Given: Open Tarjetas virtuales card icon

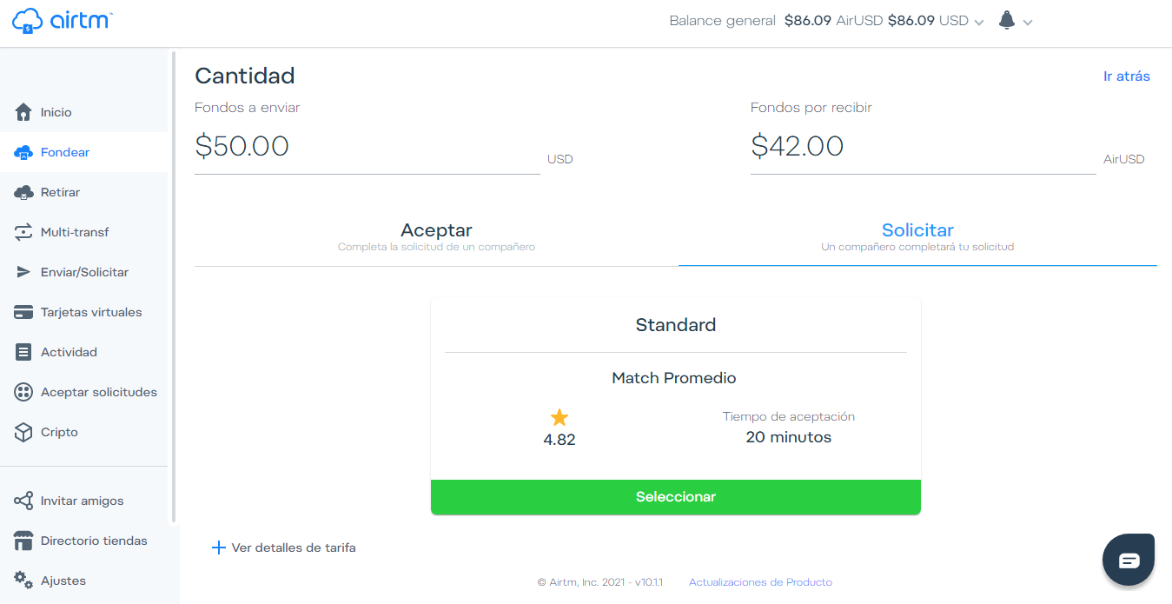Looking at the screenshot, I should (x=24, y=312).
